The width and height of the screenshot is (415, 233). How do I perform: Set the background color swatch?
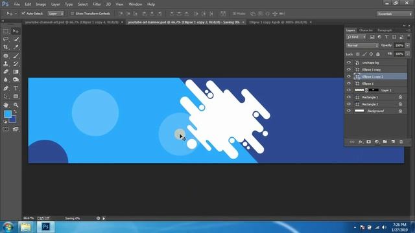click(14, 120)
